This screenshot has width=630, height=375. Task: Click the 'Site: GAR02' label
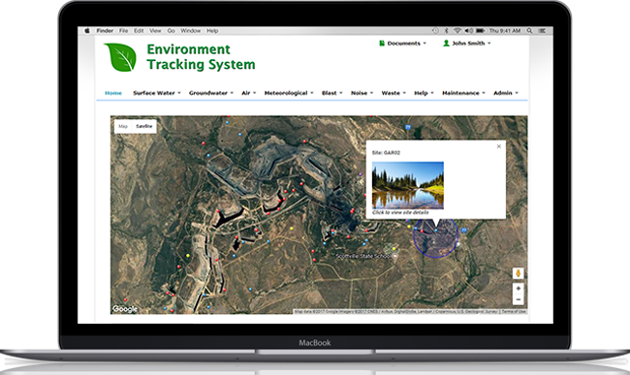click(386, 152)
